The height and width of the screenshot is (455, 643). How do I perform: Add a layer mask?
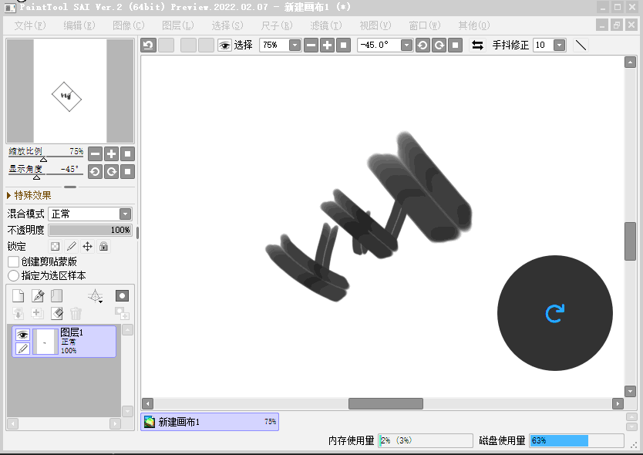point(123,296)
